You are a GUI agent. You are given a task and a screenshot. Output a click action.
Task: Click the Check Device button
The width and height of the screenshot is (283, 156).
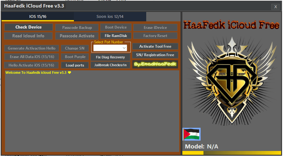pos(29,27)
